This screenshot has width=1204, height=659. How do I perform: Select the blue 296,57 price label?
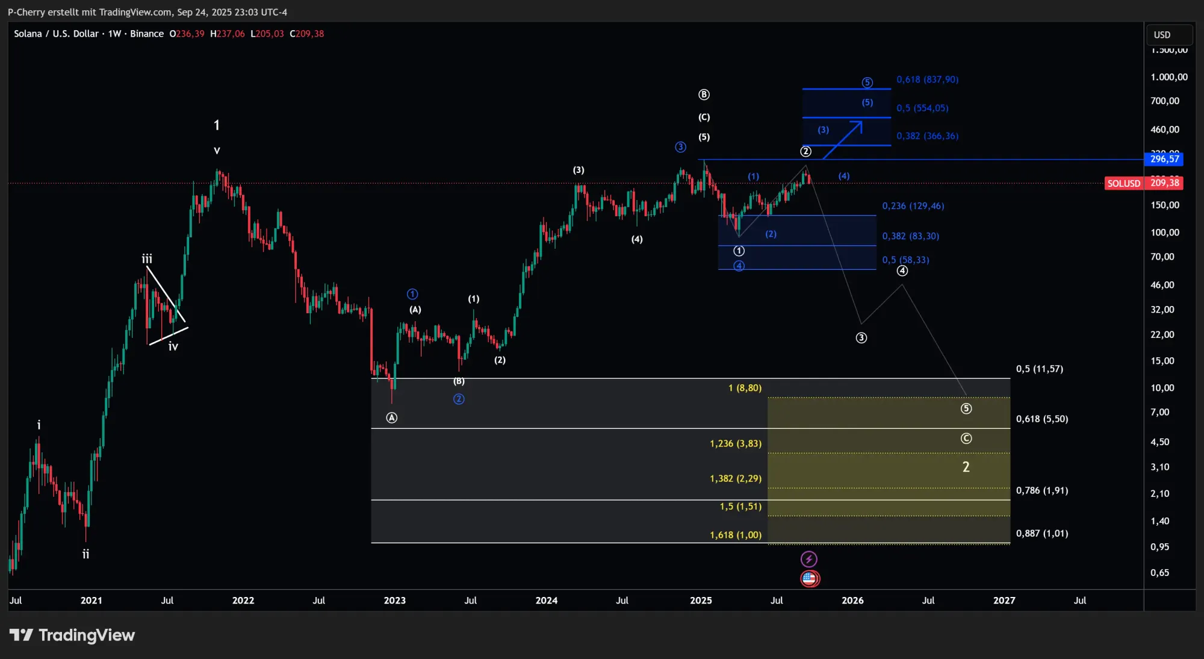[x=1164, y=159]
